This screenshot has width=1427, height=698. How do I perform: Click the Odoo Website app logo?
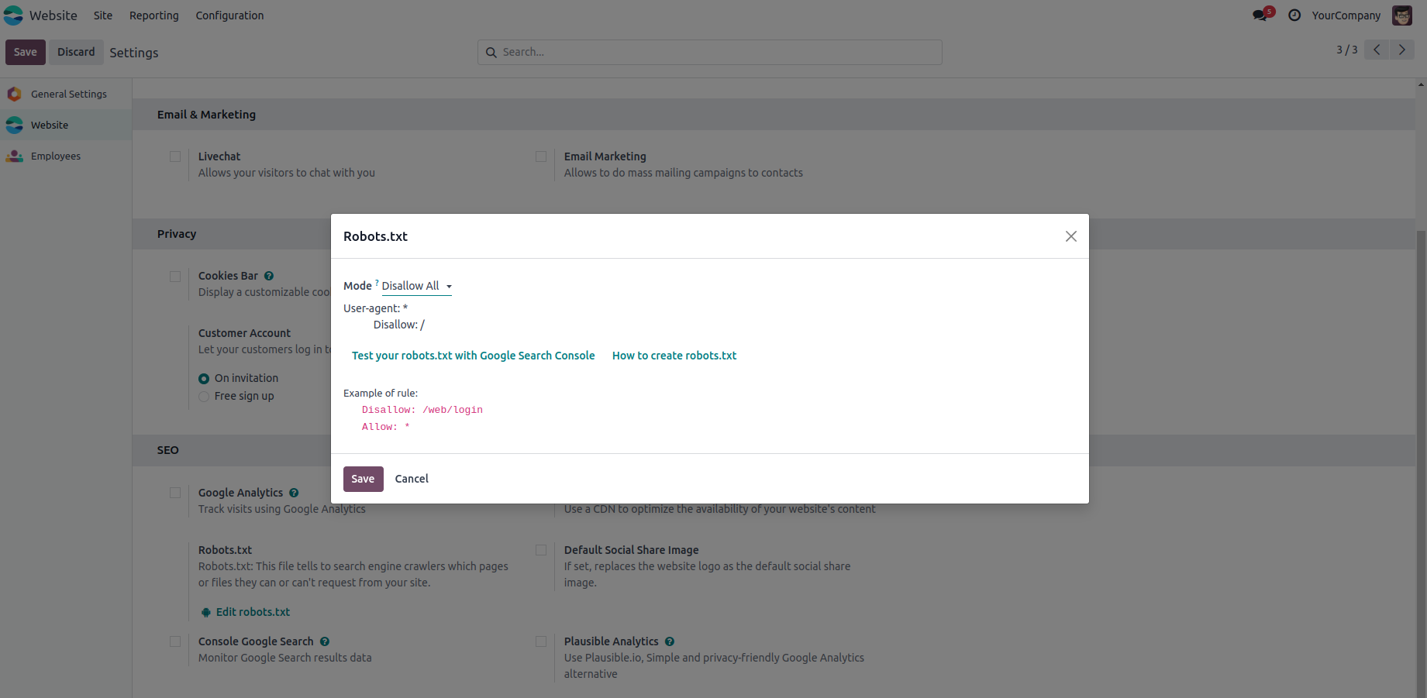[14, 15]
